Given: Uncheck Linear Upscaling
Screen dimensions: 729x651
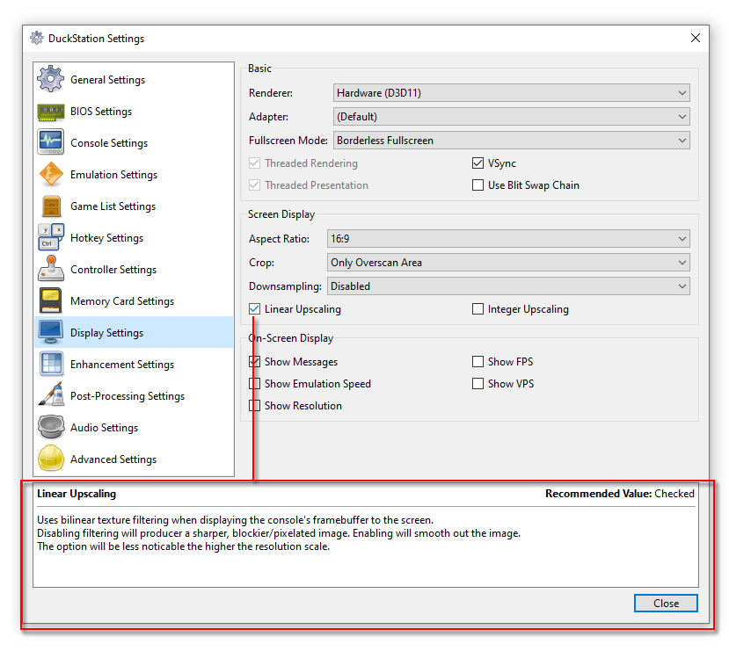Looking at the screenshot, I should pyautogui.click(x=254, y=308).
